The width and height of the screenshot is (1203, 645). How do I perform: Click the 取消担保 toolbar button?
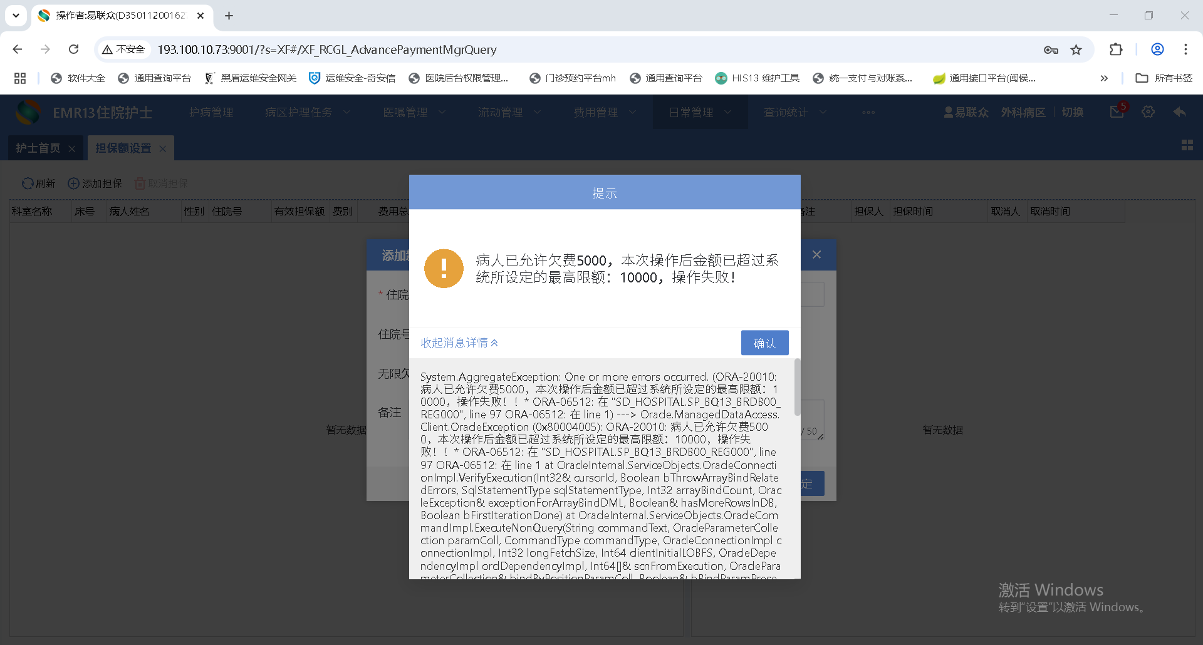pos(162,183)
